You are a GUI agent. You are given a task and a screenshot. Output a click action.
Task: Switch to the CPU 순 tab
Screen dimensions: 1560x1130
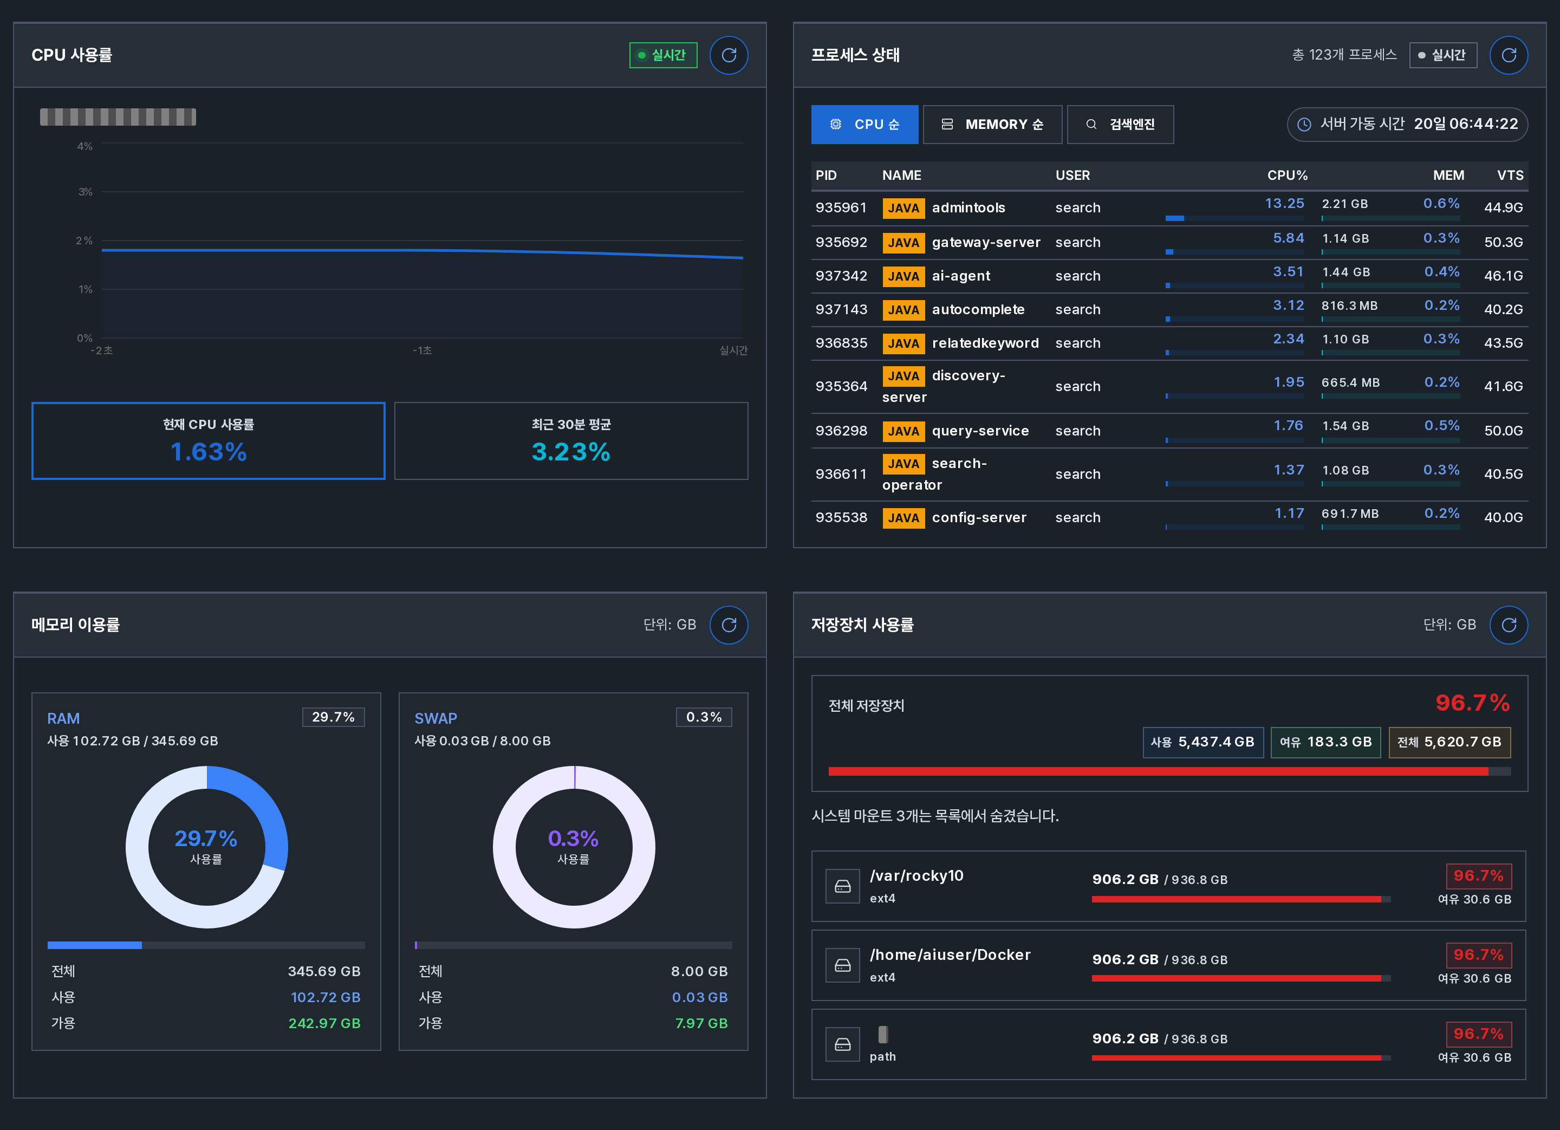pos(864,125)
